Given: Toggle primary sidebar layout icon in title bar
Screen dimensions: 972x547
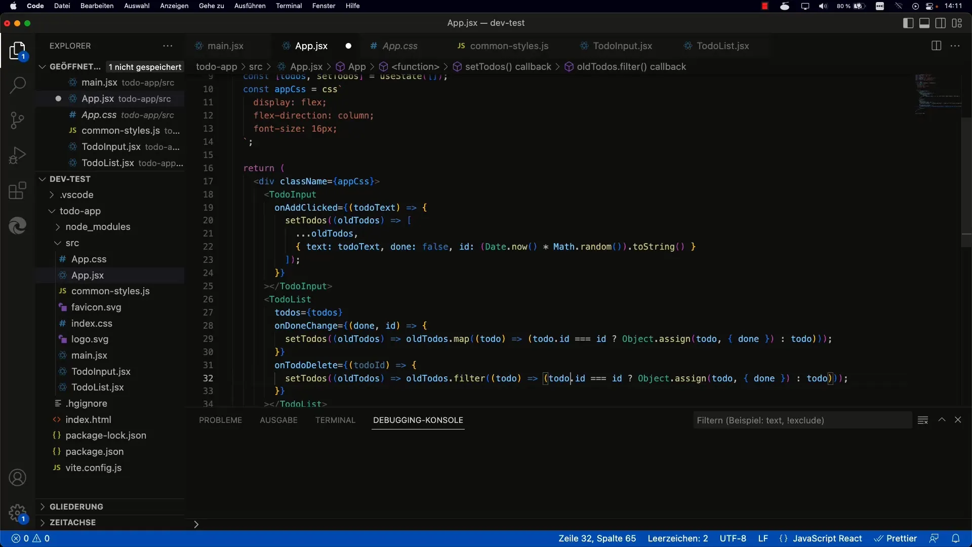Looking at the screenshot, I should click(x=908, y=23).
